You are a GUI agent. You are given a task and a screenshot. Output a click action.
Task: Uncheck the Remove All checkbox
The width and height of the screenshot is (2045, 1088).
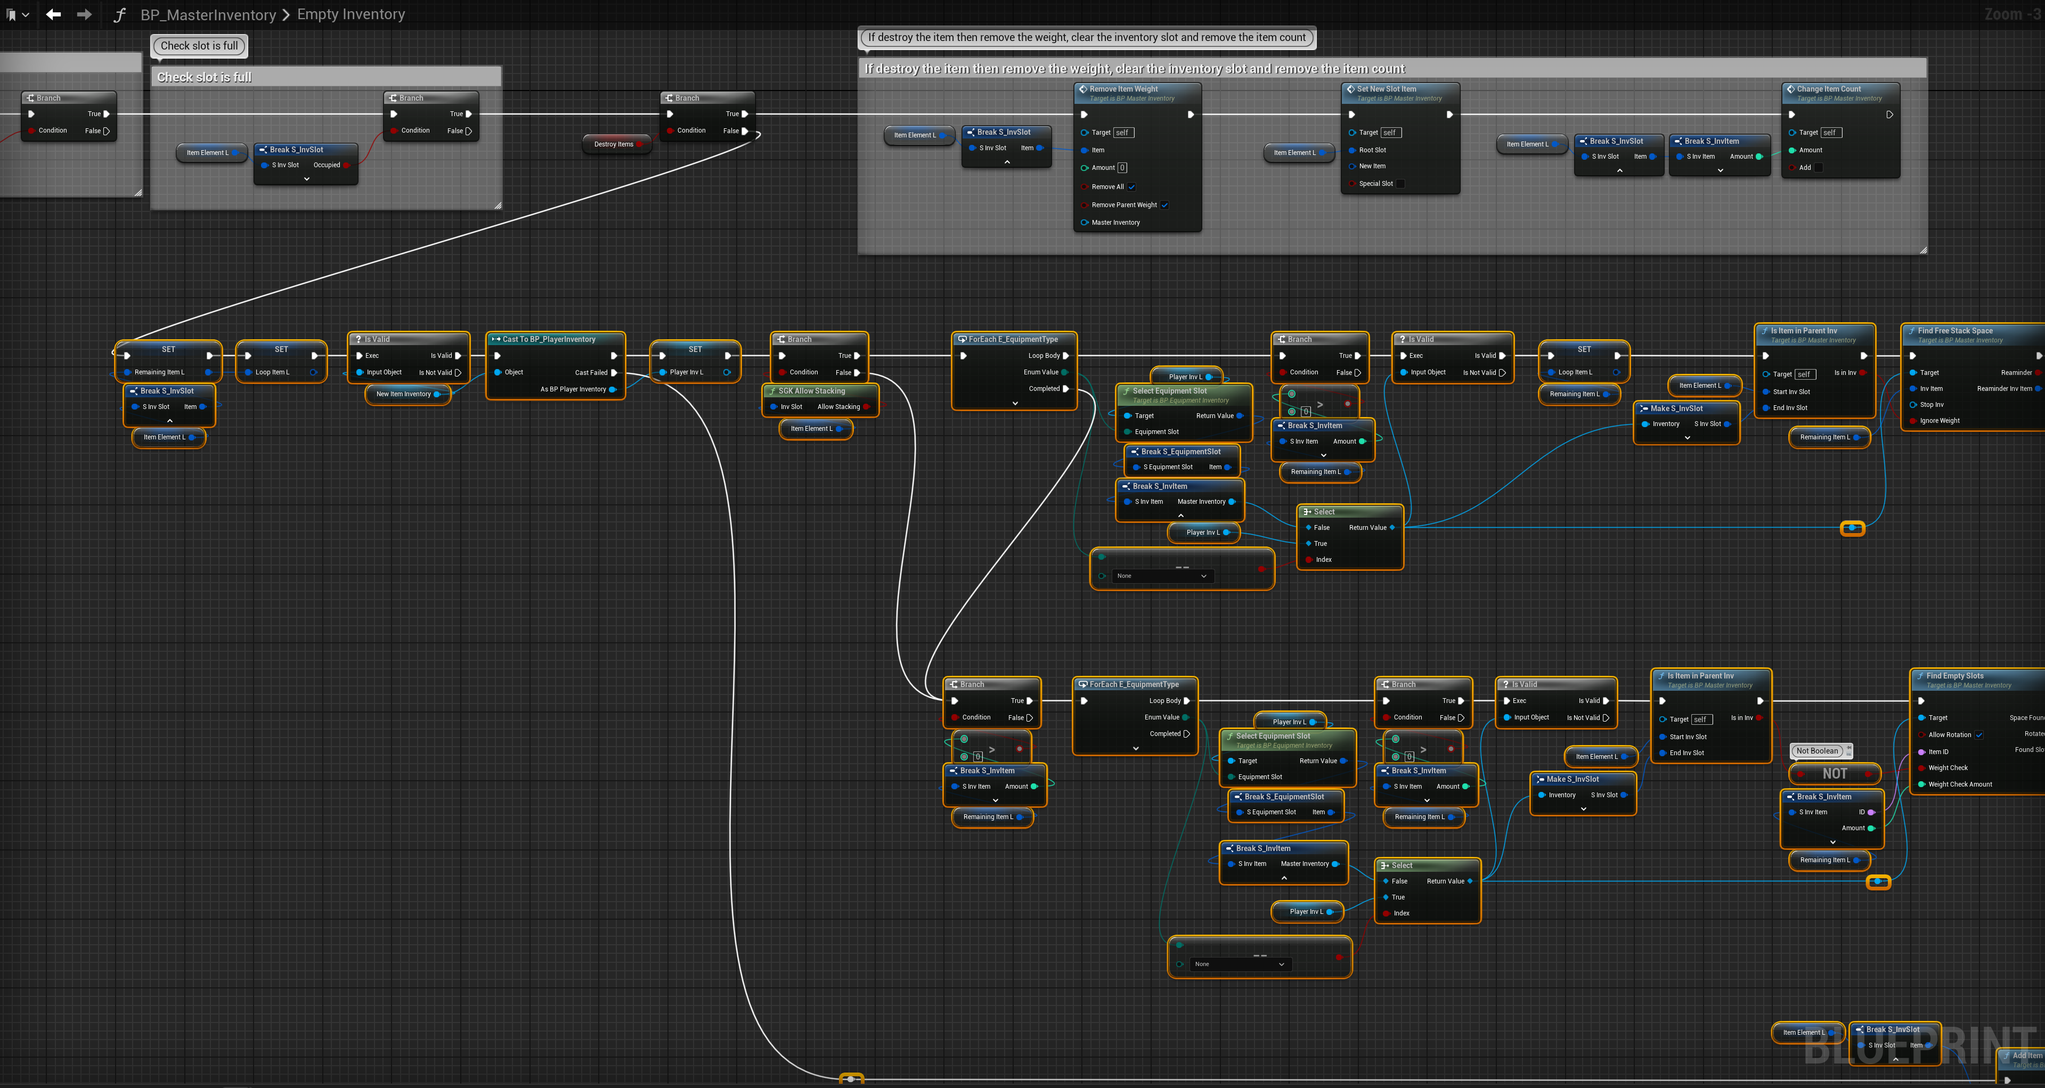tap(1131, 187)
